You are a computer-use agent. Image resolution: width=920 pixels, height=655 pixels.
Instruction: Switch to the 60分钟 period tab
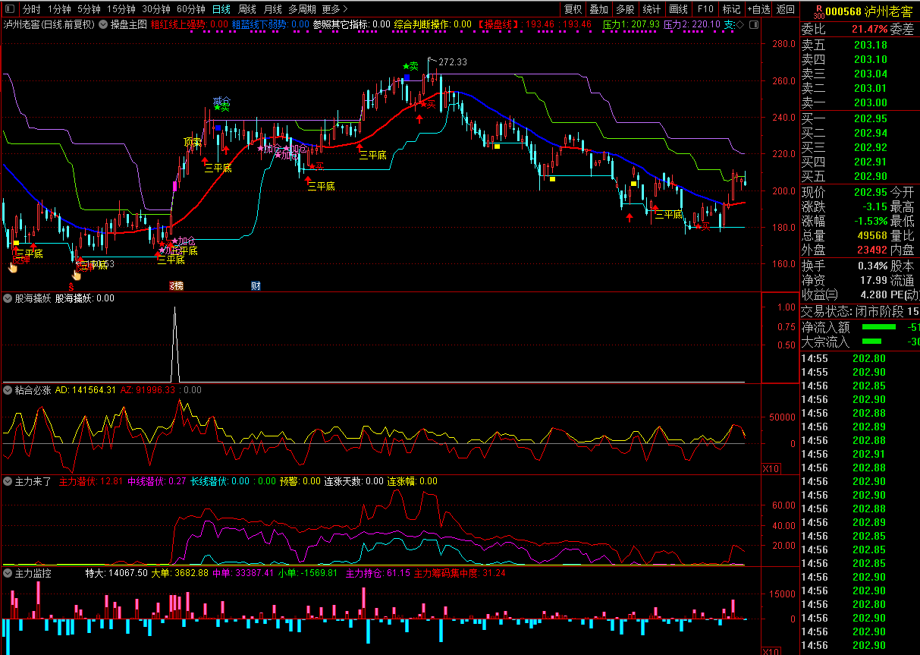coord(190,9)
